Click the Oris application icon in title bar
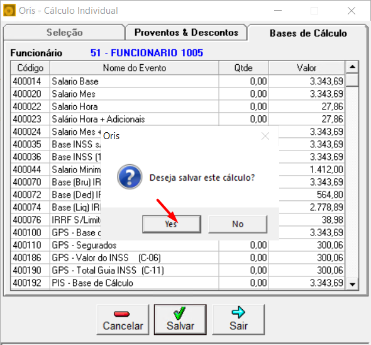371x345 pixels. click(9, 11)
